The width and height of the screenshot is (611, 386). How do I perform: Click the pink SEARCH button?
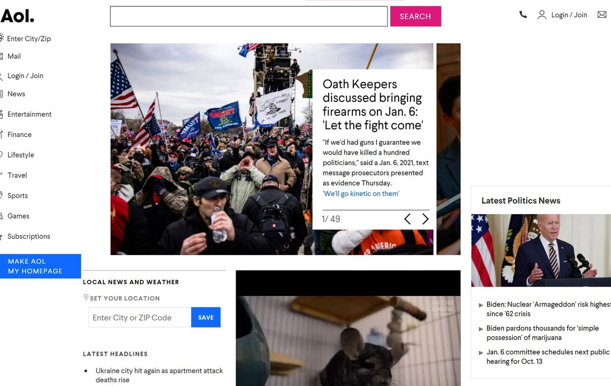click(415, 16)
